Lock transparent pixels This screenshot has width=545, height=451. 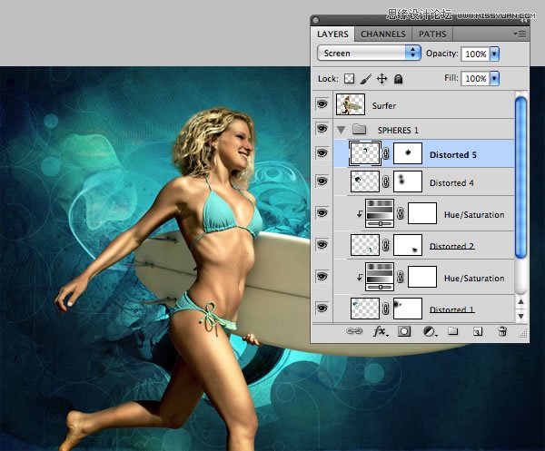(x=349, y=79)
